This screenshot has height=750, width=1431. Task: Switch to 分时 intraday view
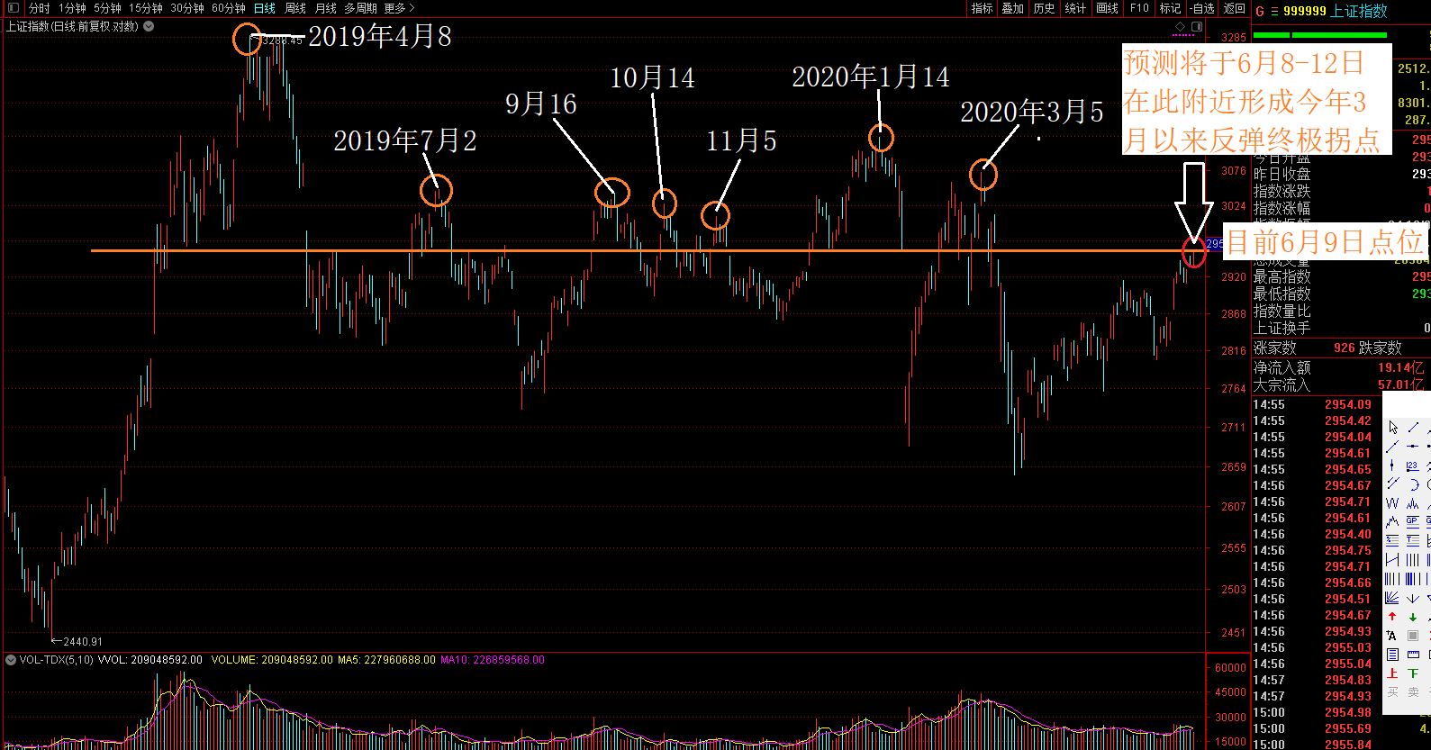click(40, 8)
